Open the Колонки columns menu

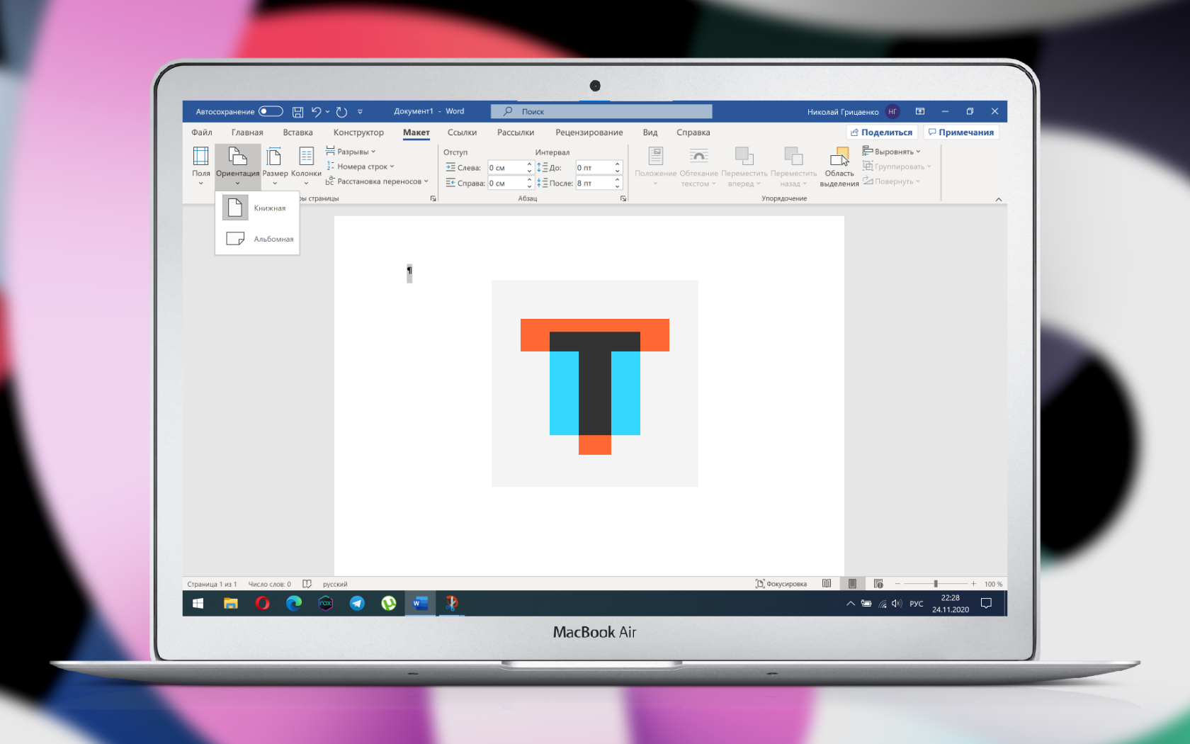(x=306, y=167)
